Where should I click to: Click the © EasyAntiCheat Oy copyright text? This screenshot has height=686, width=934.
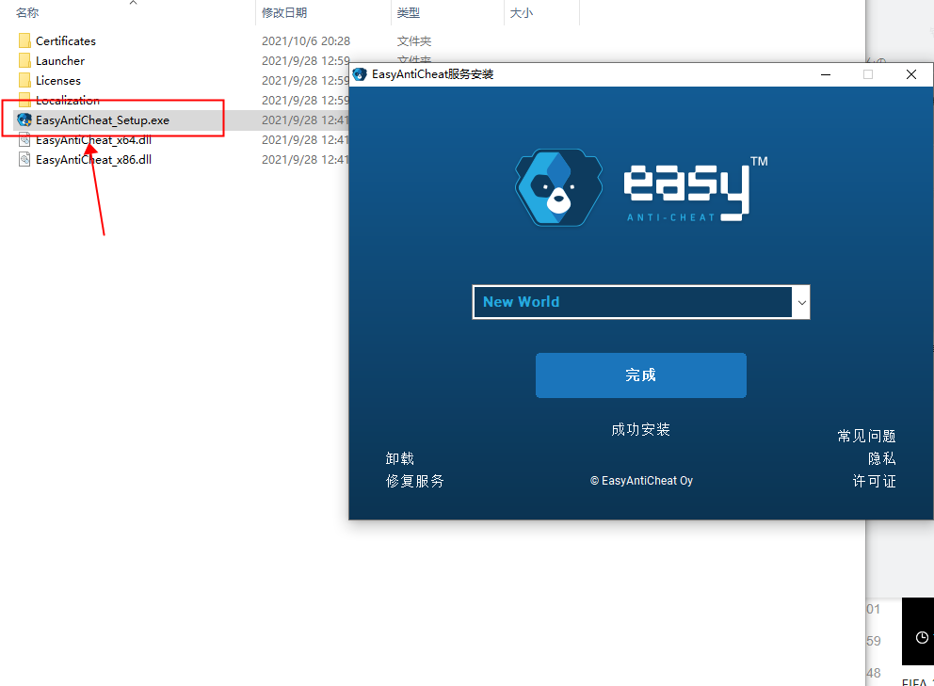coord(641,481)
